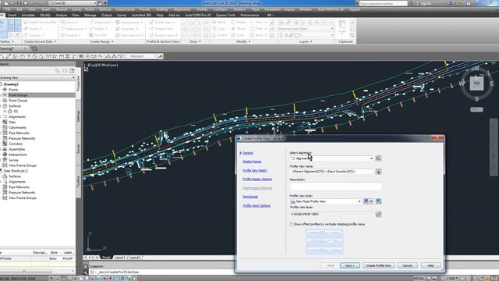Toggle Show offset profiles by vertically stacking
499x281 pixels.
292,224
